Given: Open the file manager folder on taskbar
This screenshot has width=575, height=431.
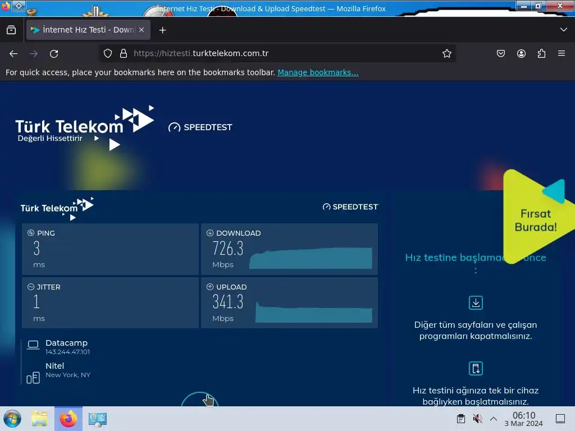Looking at the screenshot, I should click(x=40, y=419).
